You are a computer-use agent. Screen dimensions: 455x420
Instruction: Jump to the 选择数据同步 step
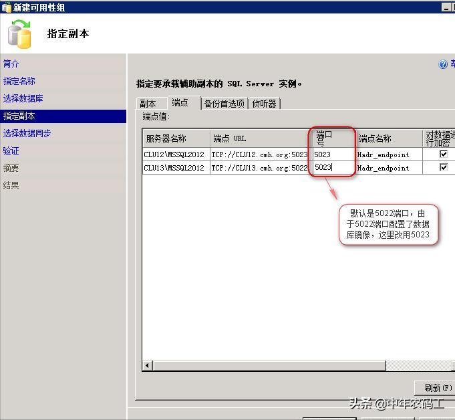(27, 133)
